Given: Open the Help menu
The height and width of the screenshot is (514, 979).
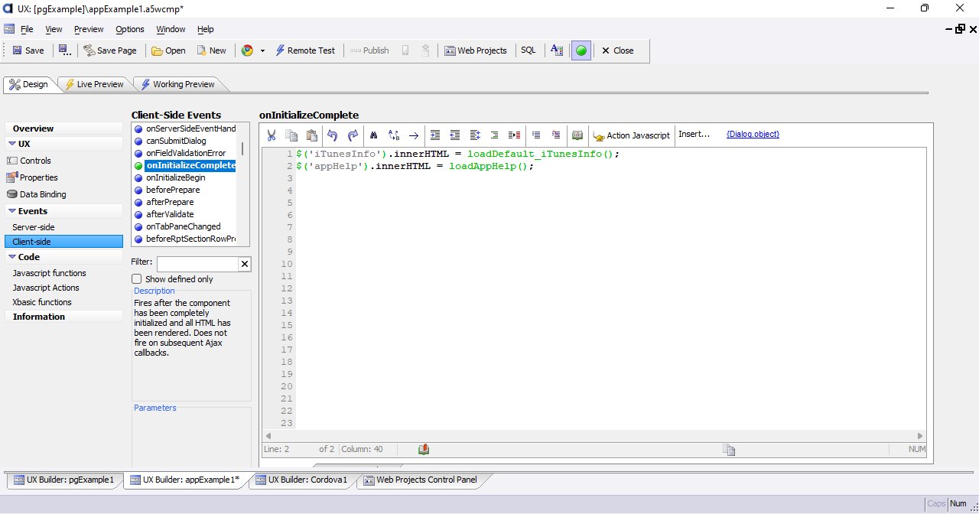Looking at the screenshot, I should [206, 29].
